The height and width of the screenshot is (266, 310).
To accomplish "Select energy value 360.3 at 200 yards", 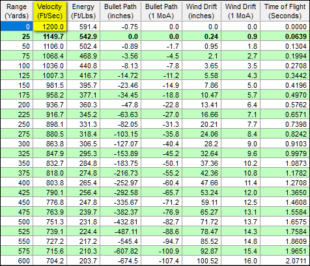I will tap(83, 105).
